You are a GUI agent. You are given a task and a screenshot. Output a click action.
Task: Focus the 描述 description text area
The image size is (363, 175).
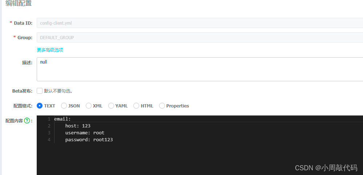tap(200, 69)
